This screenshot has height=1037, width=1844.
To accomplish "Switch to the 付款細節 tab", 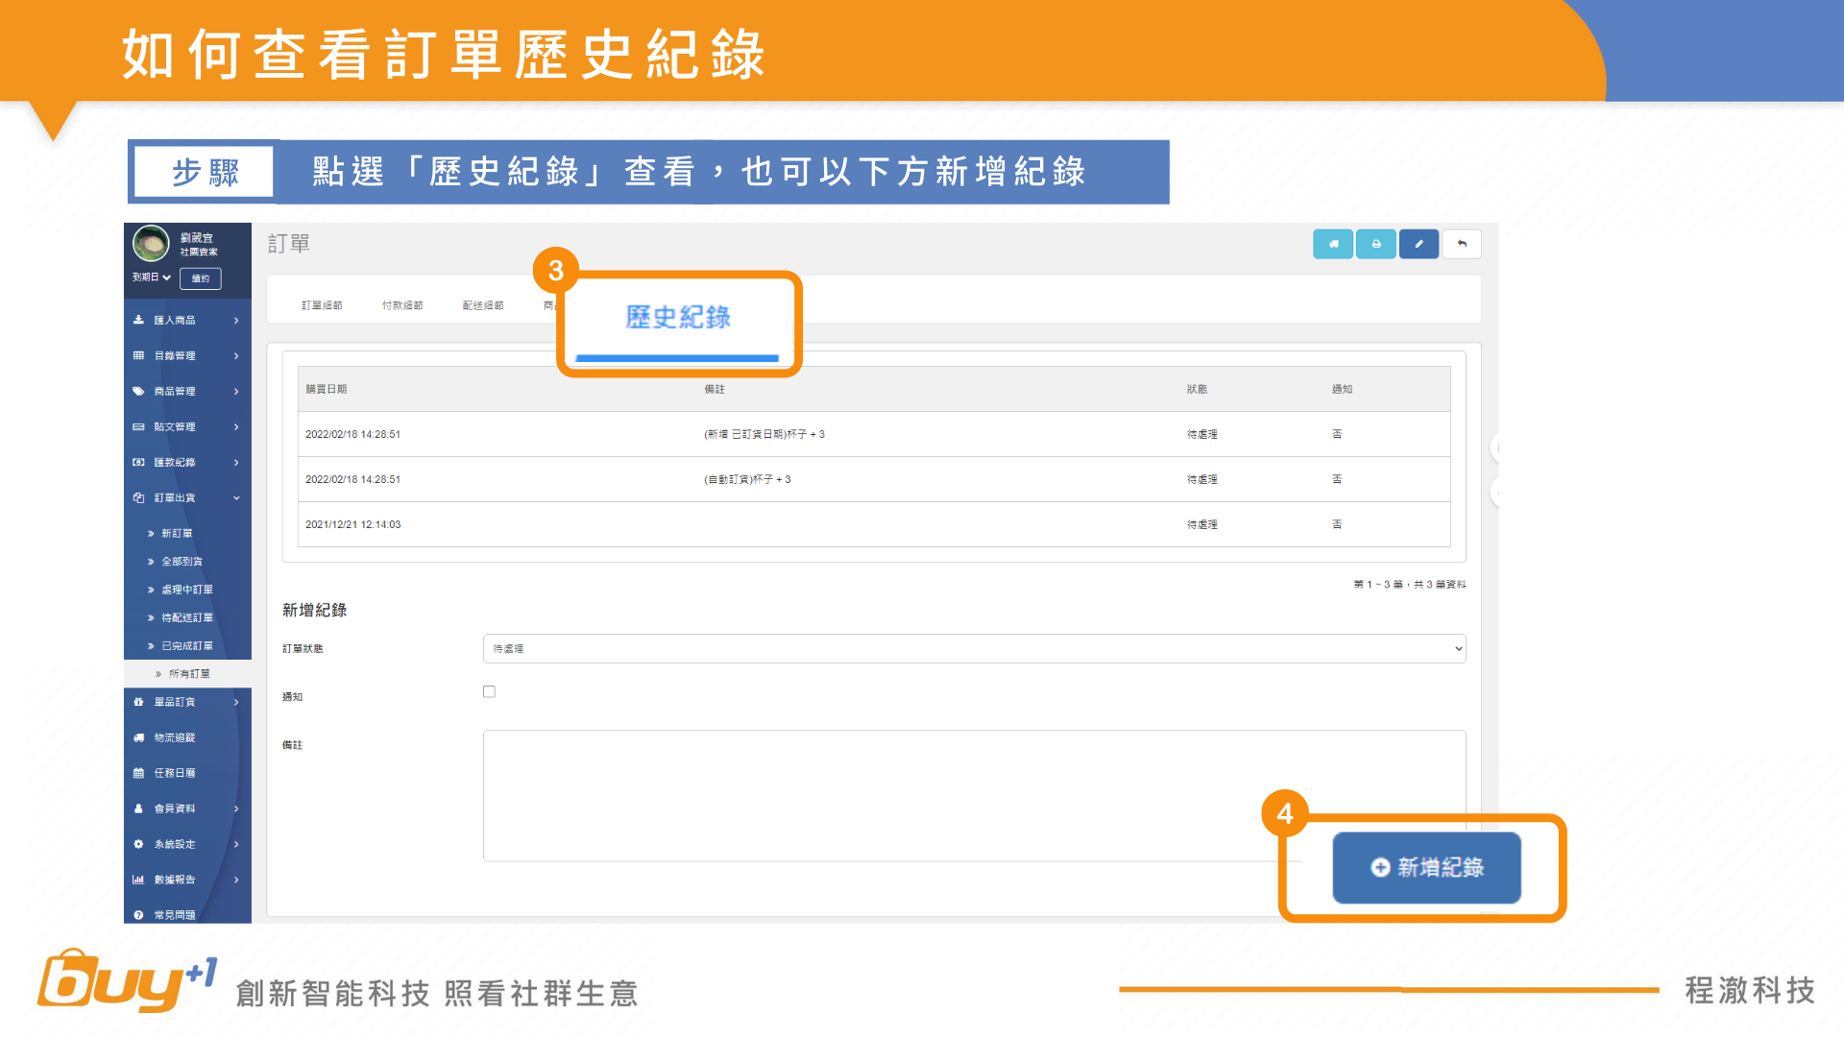I will click(402, 305).
